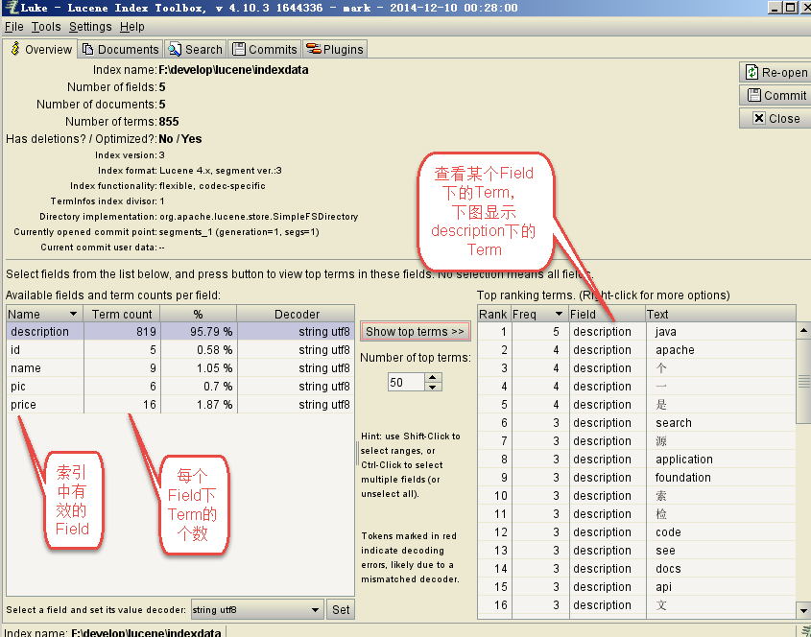
Task: Click the Search tab magnifier icon
Action: pos(175,49)
